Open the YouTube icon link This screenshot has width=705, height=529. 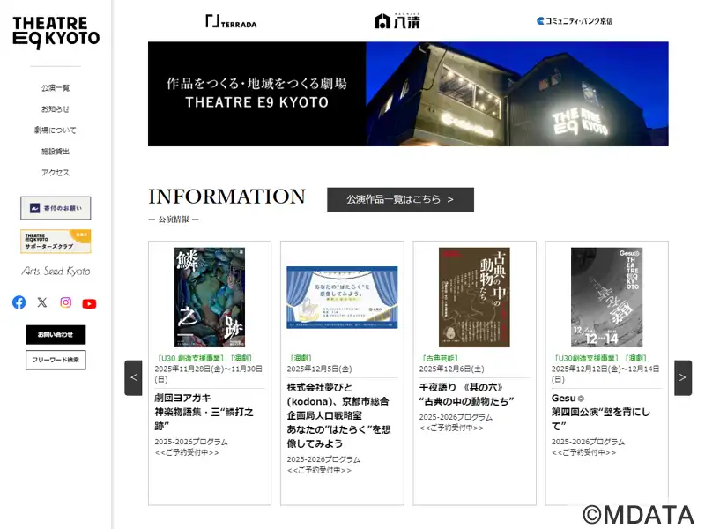[x=89, y=303]
